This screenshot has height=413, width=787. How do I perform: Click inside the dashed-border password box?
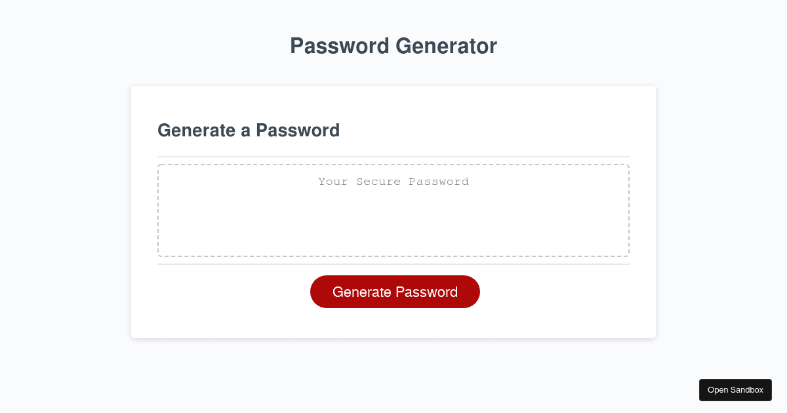[x=393, y=210]
